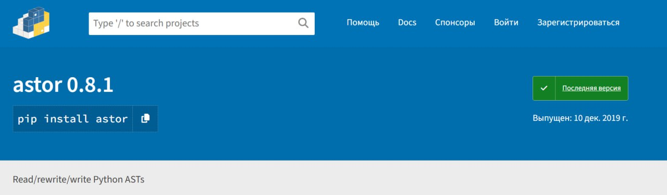Click the Read/rewrite/write Python ASTs summary
Image resolution: width=667 pixels, height=195 pixels.
click(79, 179)
